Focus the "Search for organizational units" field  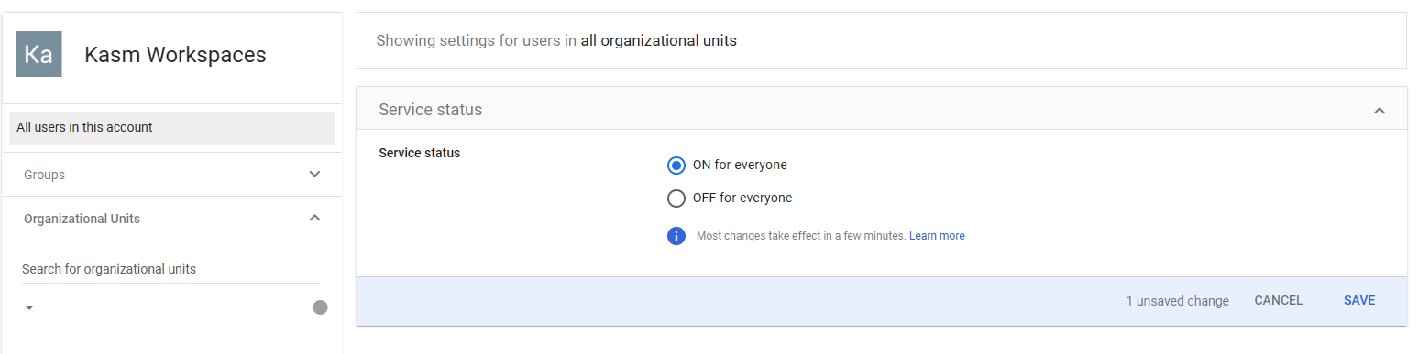point(171,269)
